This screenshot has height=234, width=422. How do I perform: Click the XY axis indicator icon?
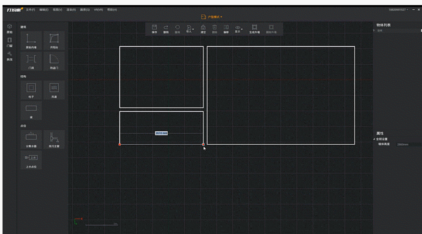78,221
